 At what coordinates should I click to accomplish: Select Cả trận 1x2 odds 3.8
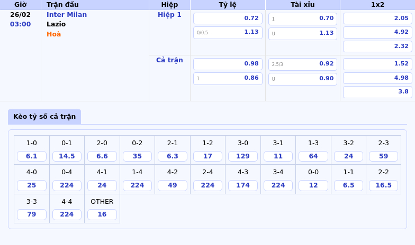(378, 92)
